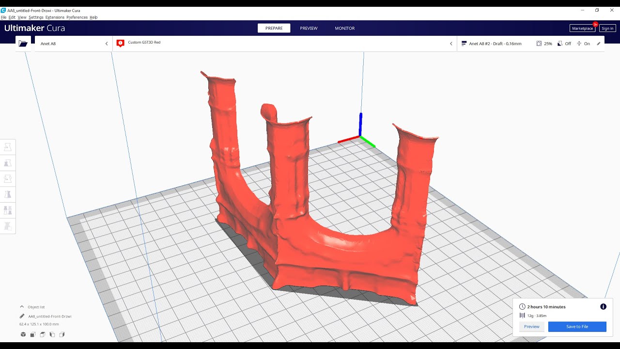Switch to the PREVIEW stage

(309, 28)
